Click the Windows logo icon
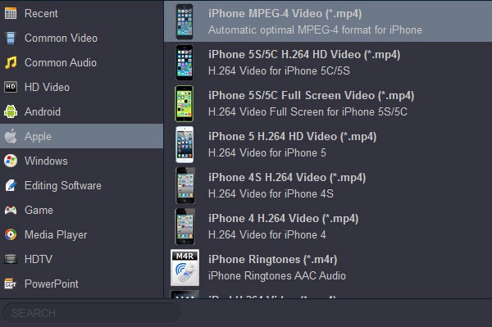 (x=11, y=161)
